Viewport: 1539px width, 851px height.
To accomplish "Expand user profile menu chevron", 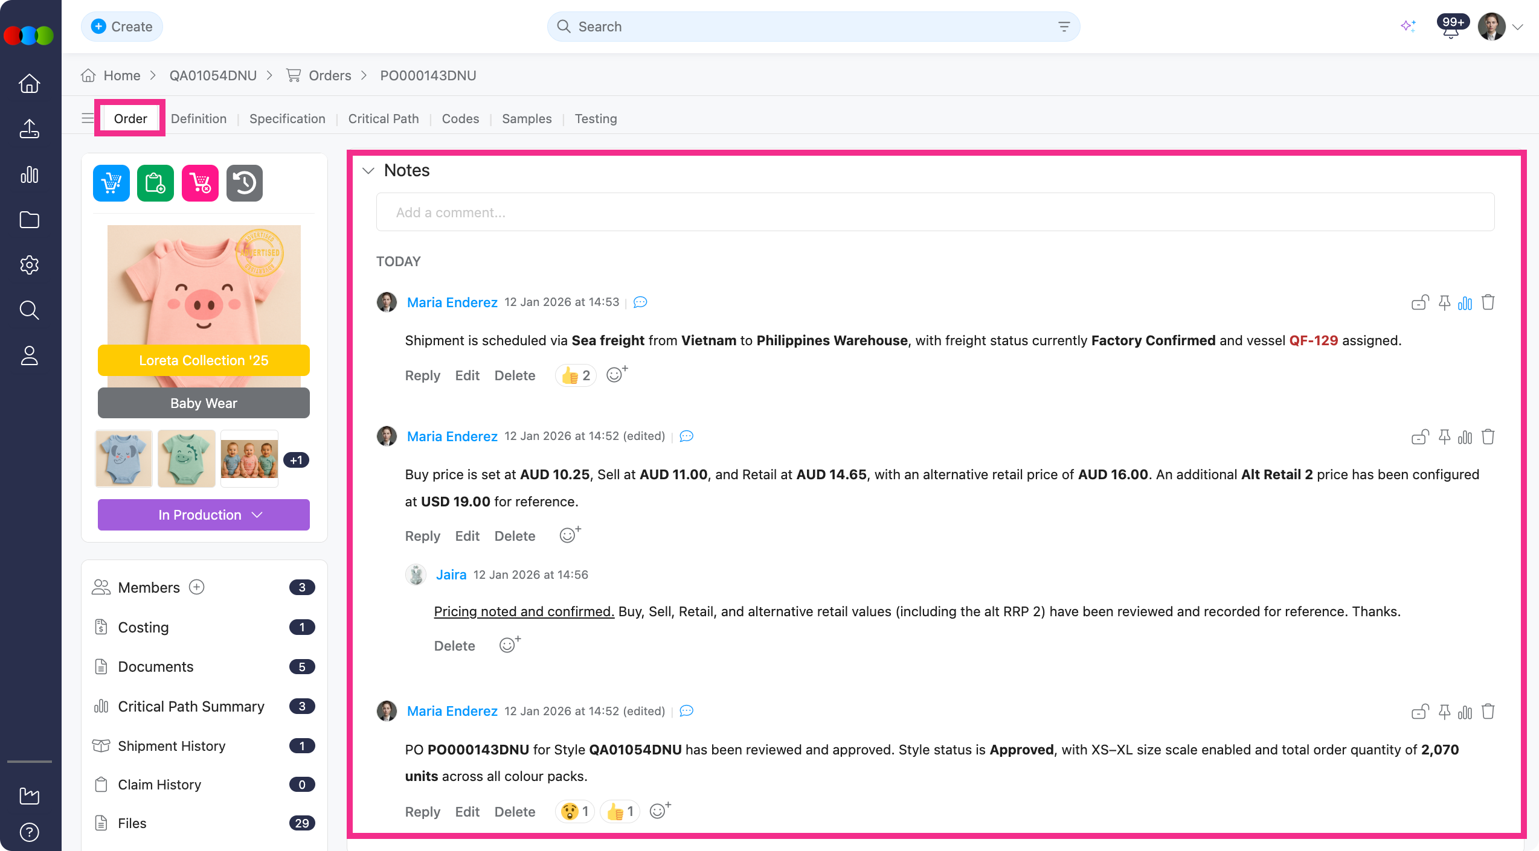I will pyautogui.click(x=1518, y=27).
